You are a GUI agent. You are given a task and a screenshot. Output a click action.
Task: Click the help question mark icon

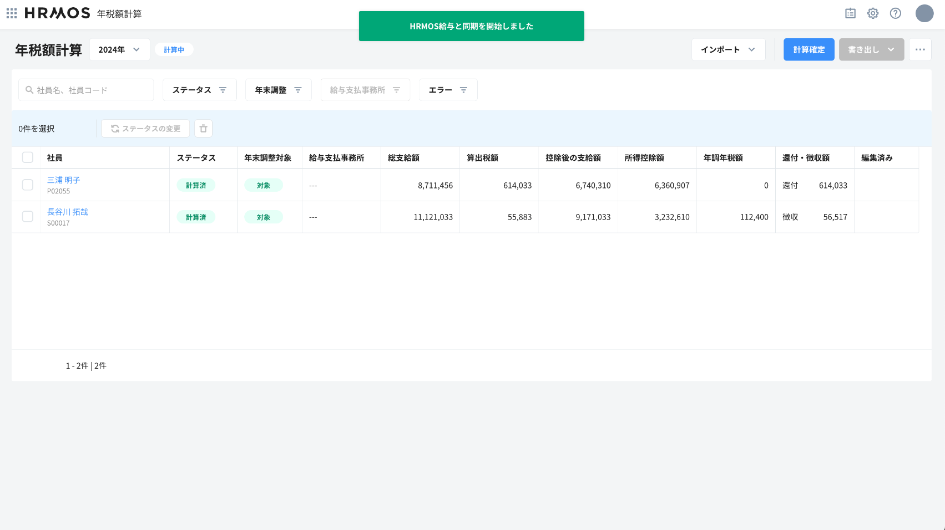coord(896,13)
